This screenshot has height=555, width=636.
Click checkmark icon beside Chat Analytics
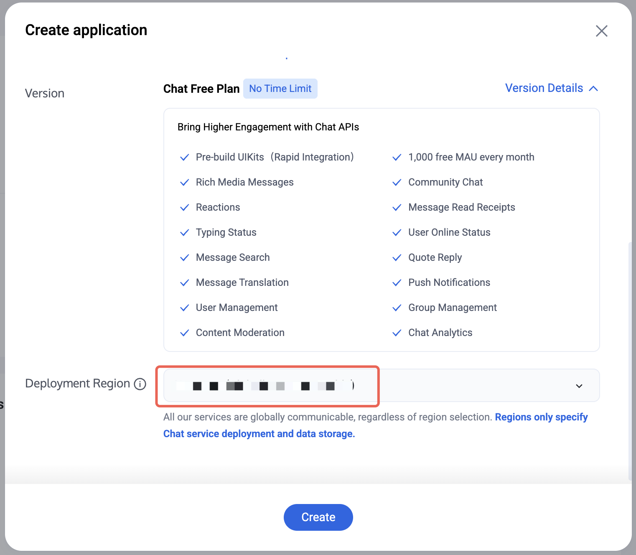[x=397, y=333]
